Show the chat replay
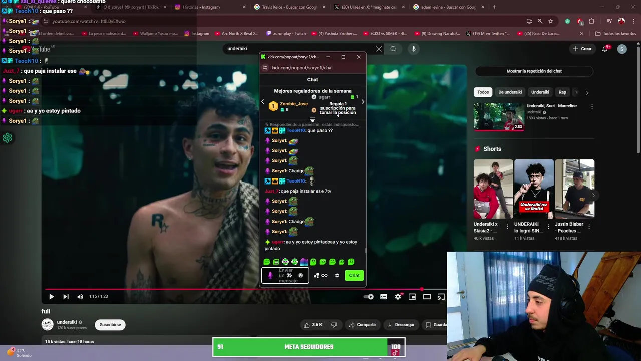 [x=534, y=71]
